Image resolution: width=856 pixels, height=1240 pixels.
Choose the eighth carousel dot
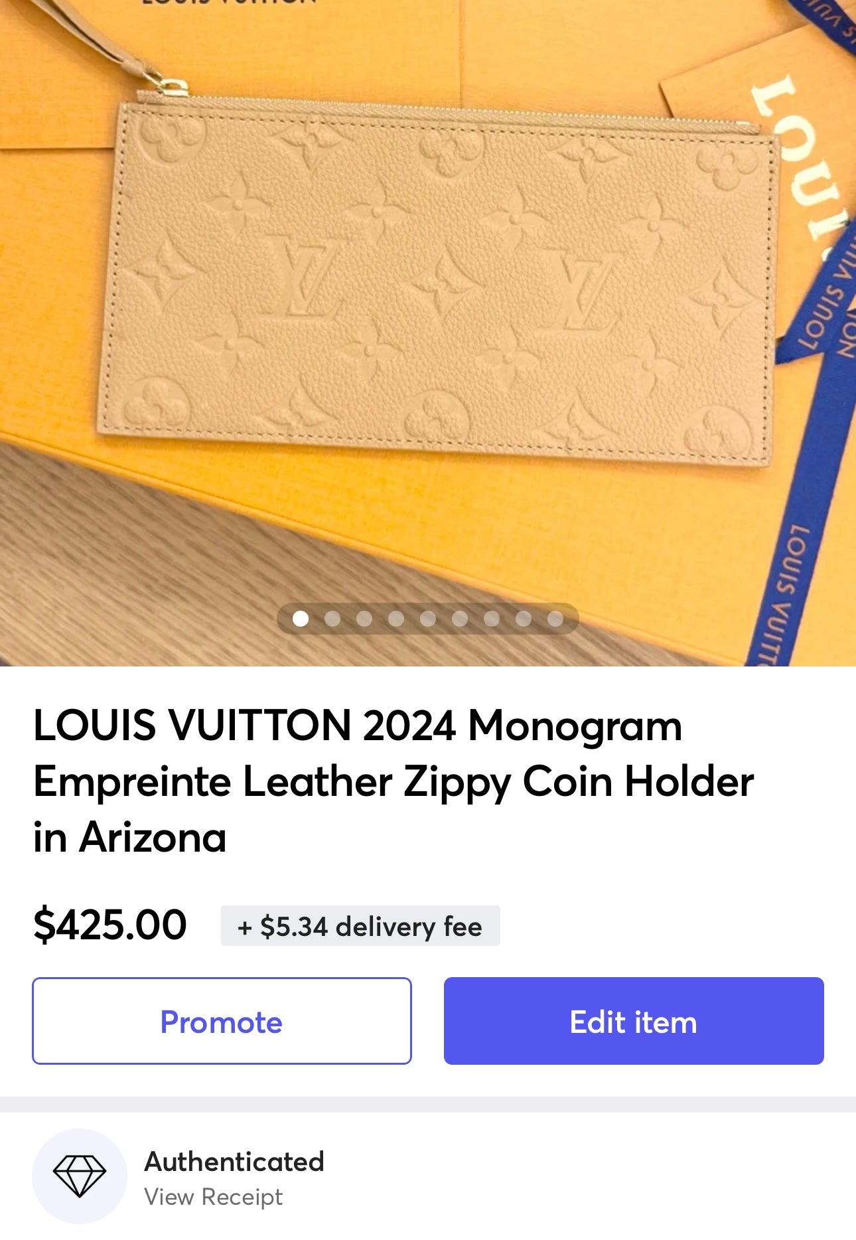pyautogui.click(x=524, y=619)
